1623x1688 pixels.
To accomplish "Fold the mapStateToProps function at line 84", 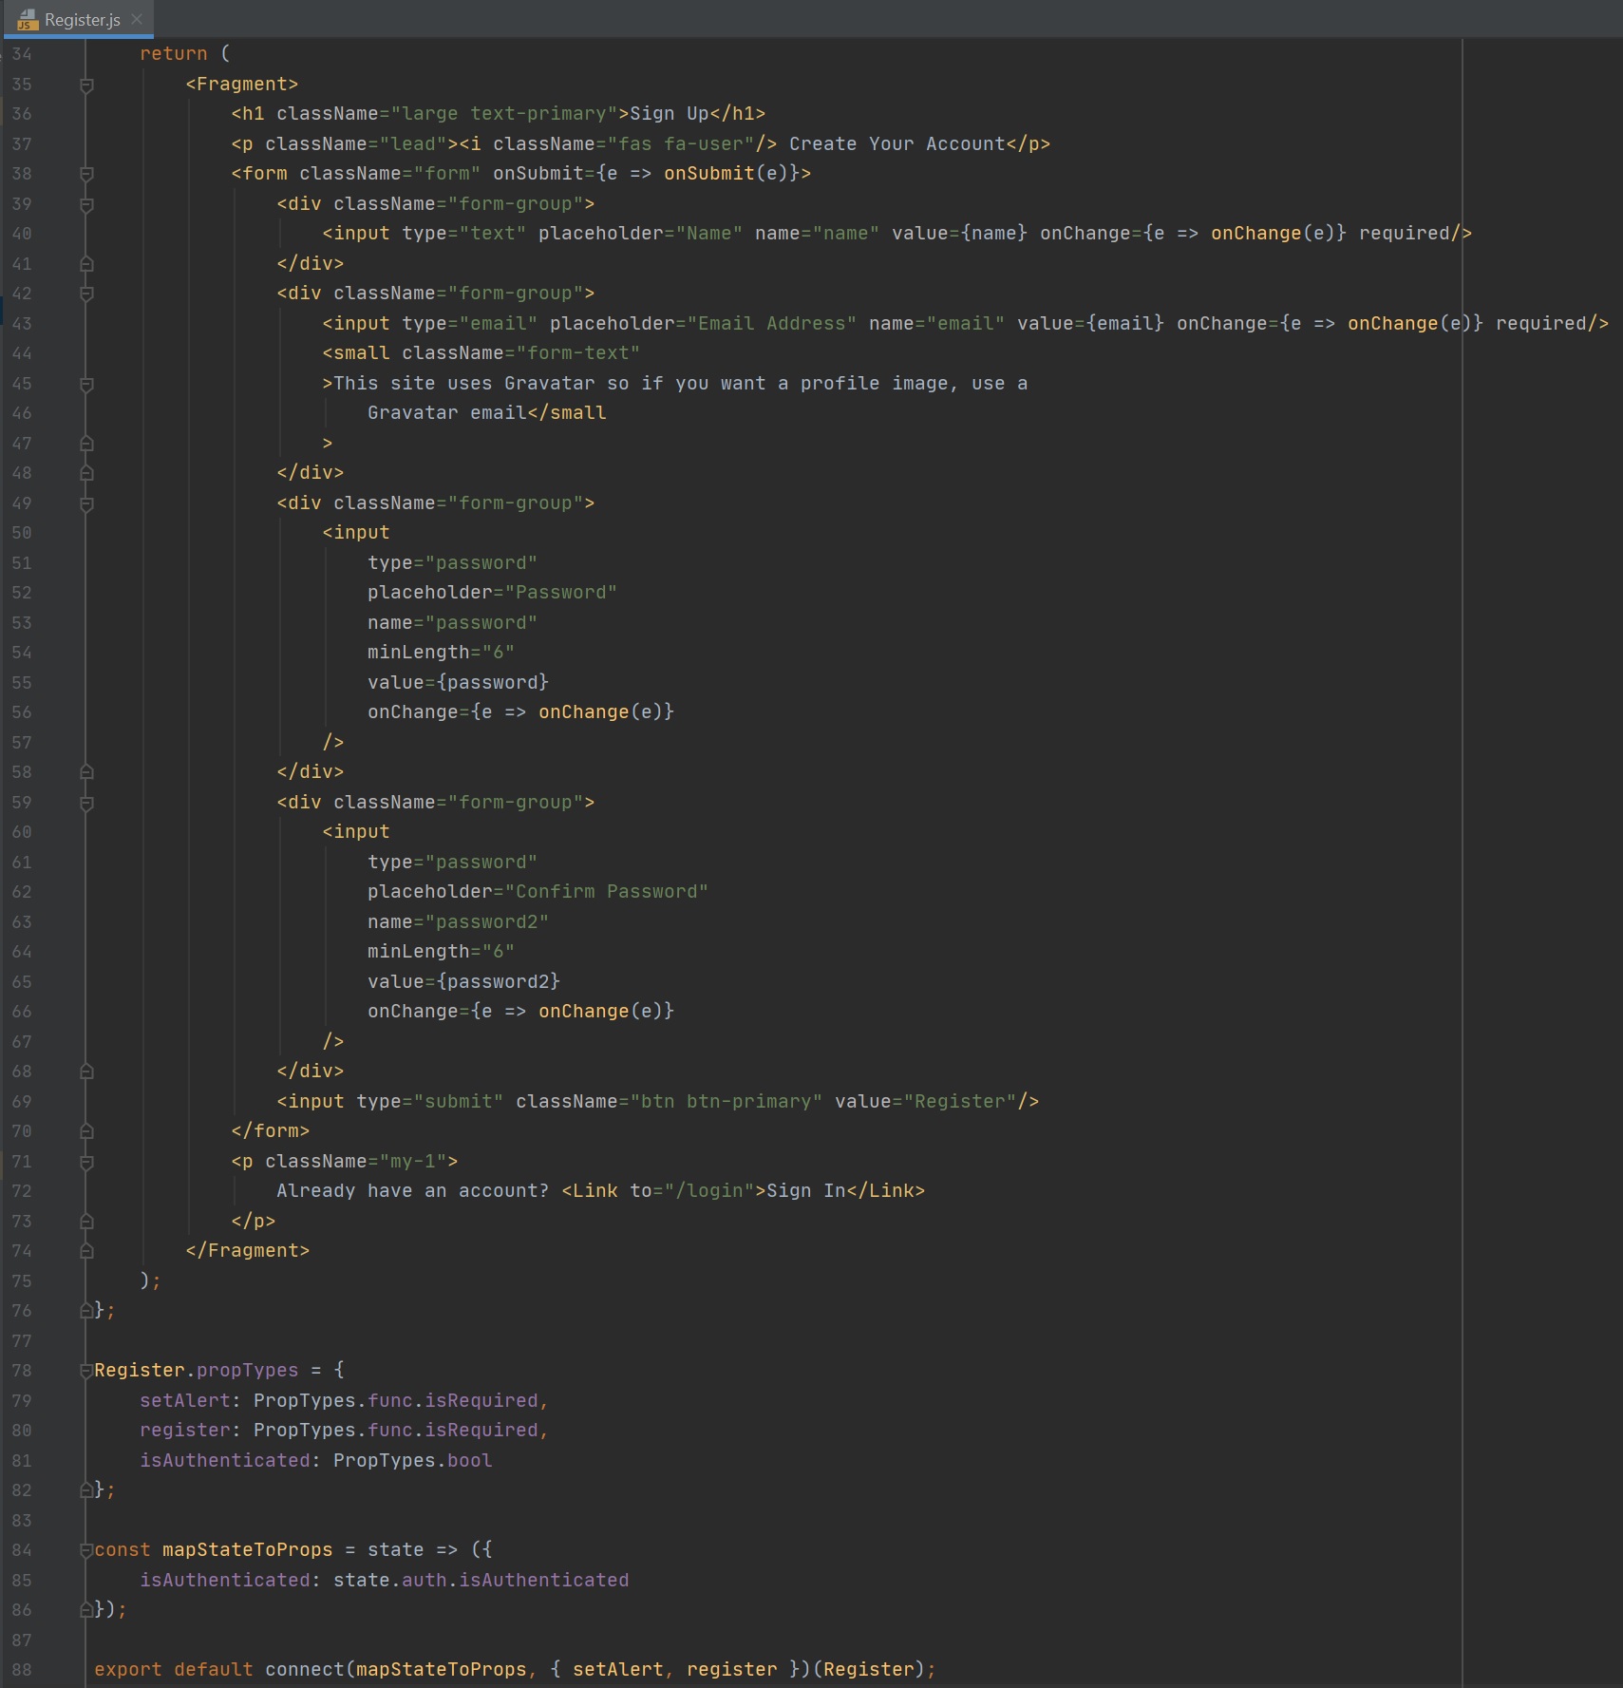I will (x=86, y=1550).
